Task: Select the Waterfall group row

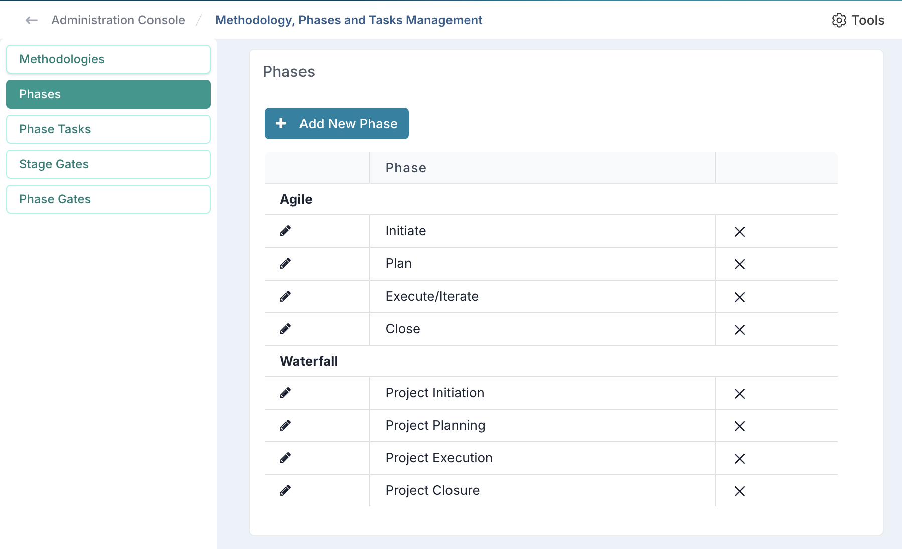Action: (x=309, y=361)
